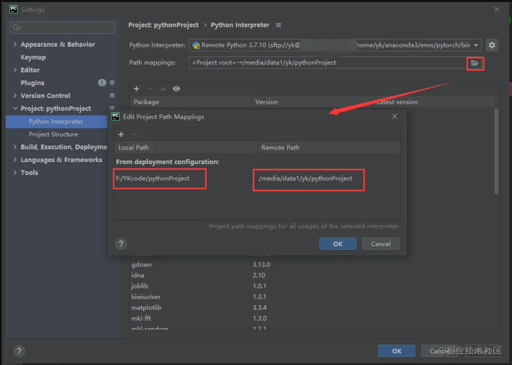This screenshot has height=365, width=512.
Task: Toggle show early releases eye icon
Action: click(x=176, y=89)
